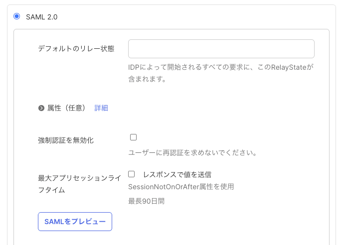Viewport: 343px width, 245px height.
Task: Click the レスポンスで値を送信 checkbox label
Action: [x=177, y=175]
